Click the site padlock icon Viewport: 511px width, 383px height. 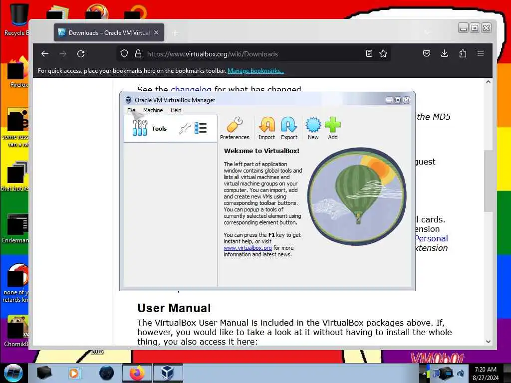pyautogui.click(x=138, y=54)
